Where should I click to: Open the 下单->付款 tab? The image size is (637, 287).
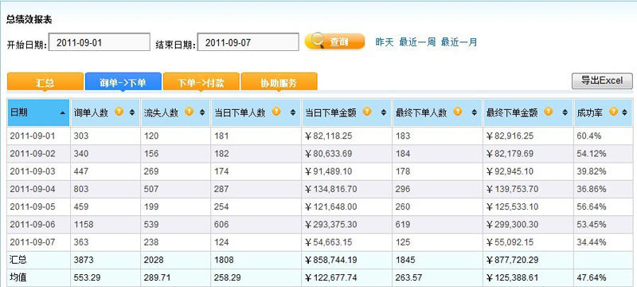pos(201,82)
